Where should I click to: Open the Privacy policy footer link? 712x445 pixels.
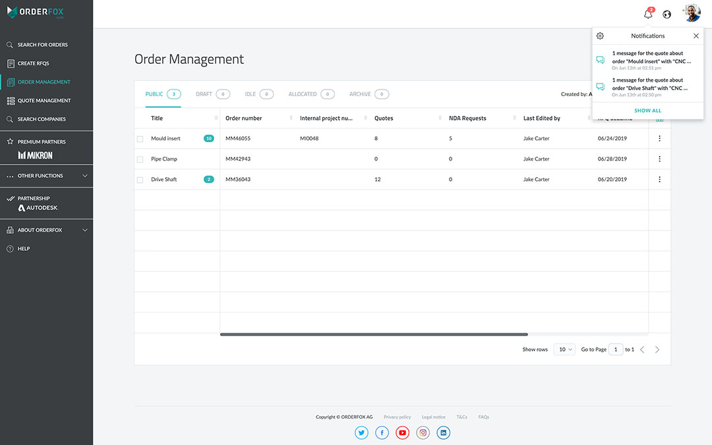(397, 417)
